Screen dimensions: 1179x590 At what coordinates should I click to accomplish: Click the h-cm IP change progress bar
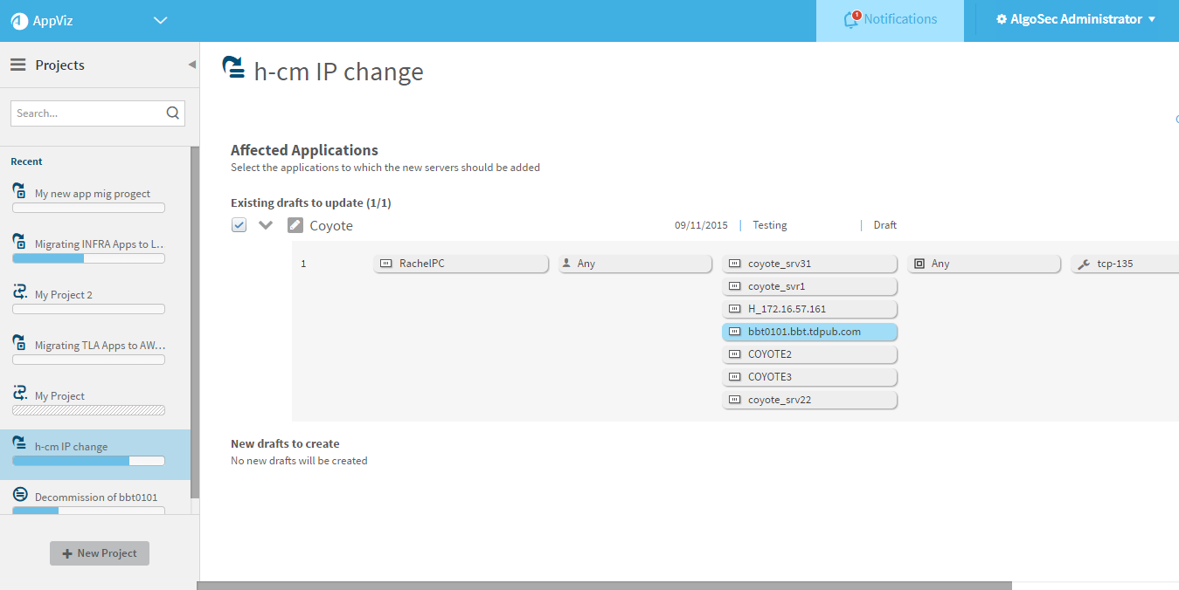click(88, 461)
